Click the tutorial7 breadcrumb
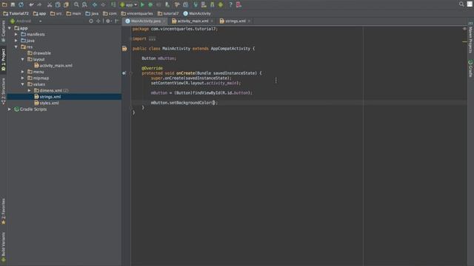The image size is (474, 266). (168, 13)
